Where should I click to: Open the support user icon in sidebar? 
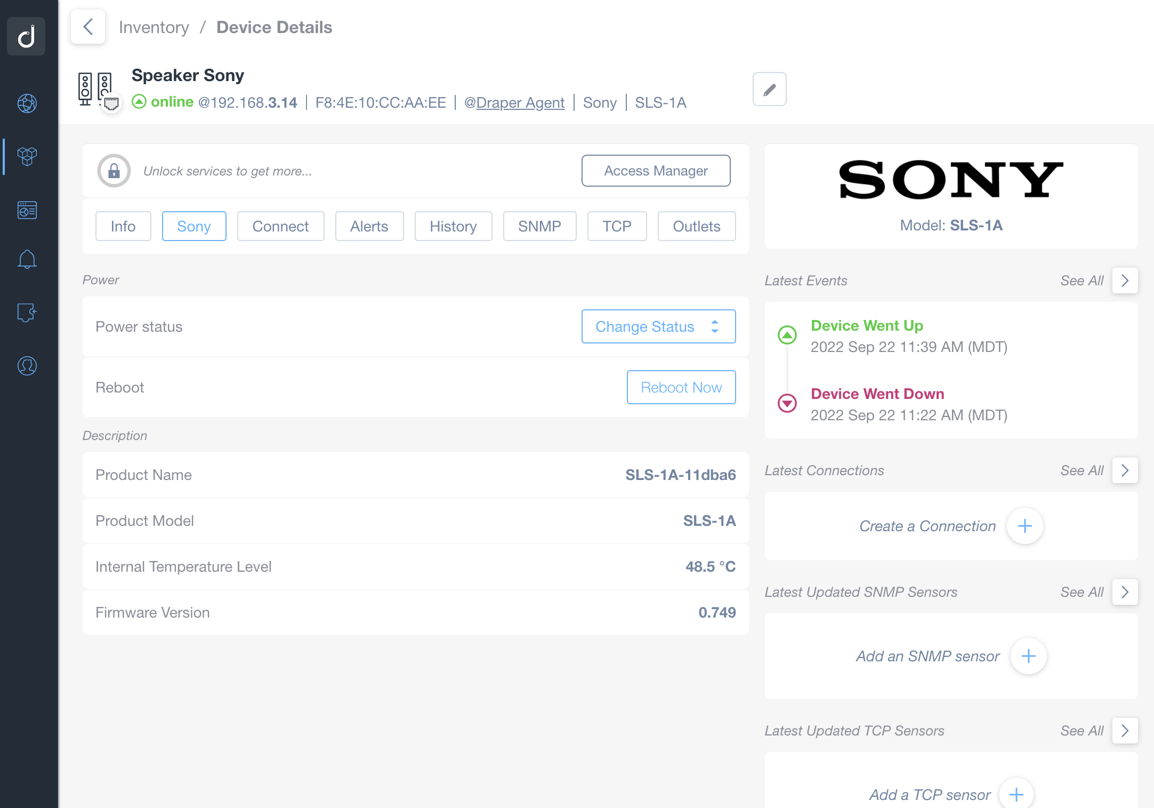[x=27, y=366]
